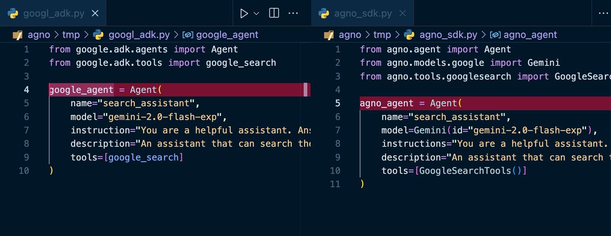Click line number 4 in left editor
Image resolution: width=611 pixels, height=236 pixels.
click(26, 90)
